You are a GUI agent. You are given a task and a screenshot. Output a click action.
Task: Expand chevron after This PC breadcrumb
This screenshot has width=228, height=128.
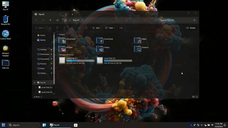pos(83,20)
